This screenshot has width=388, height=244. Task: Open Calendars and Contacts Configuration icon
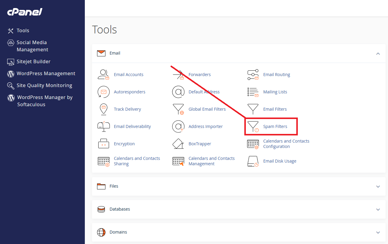253,144
